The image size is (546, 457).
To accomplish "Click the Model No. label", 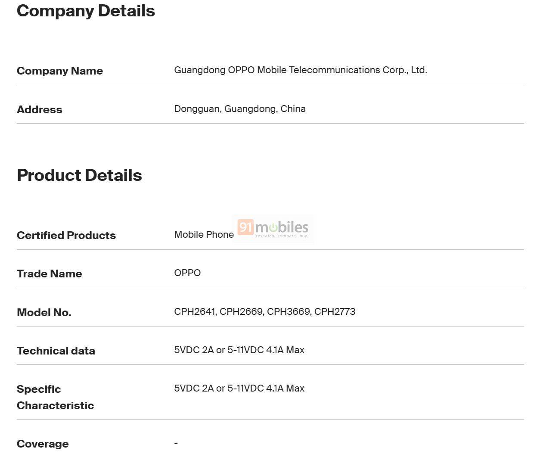I will tap(44, 313).
